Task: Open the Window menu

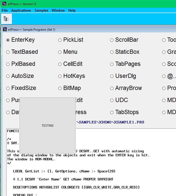Action: coord(58,10)
